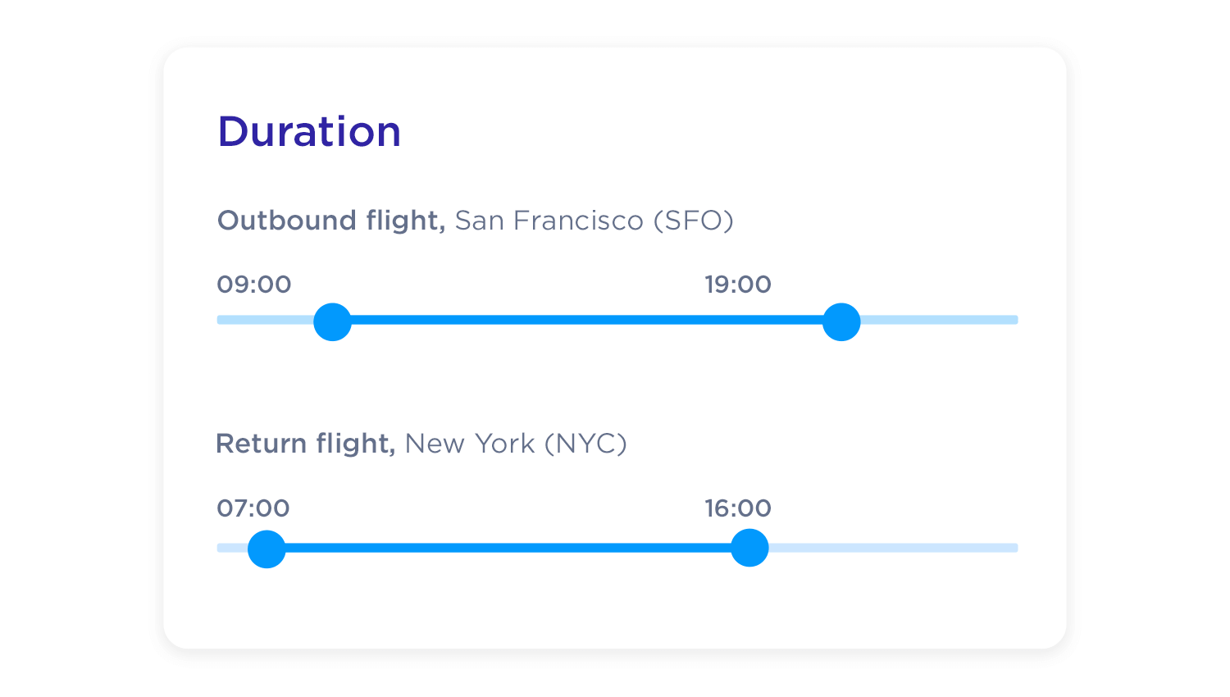1230x697 pixels.
Task: Click outbound track right of 19:00 handle
Action: pos(939,320)
